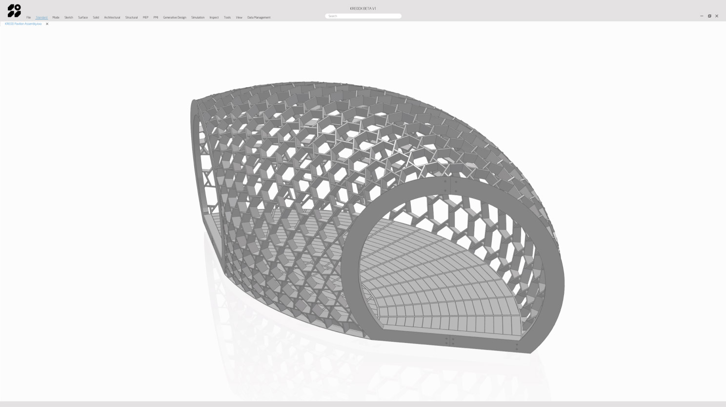Screen dimensions: 726x407
Task: Select the Sketch tab
Action: coord(68,18)
